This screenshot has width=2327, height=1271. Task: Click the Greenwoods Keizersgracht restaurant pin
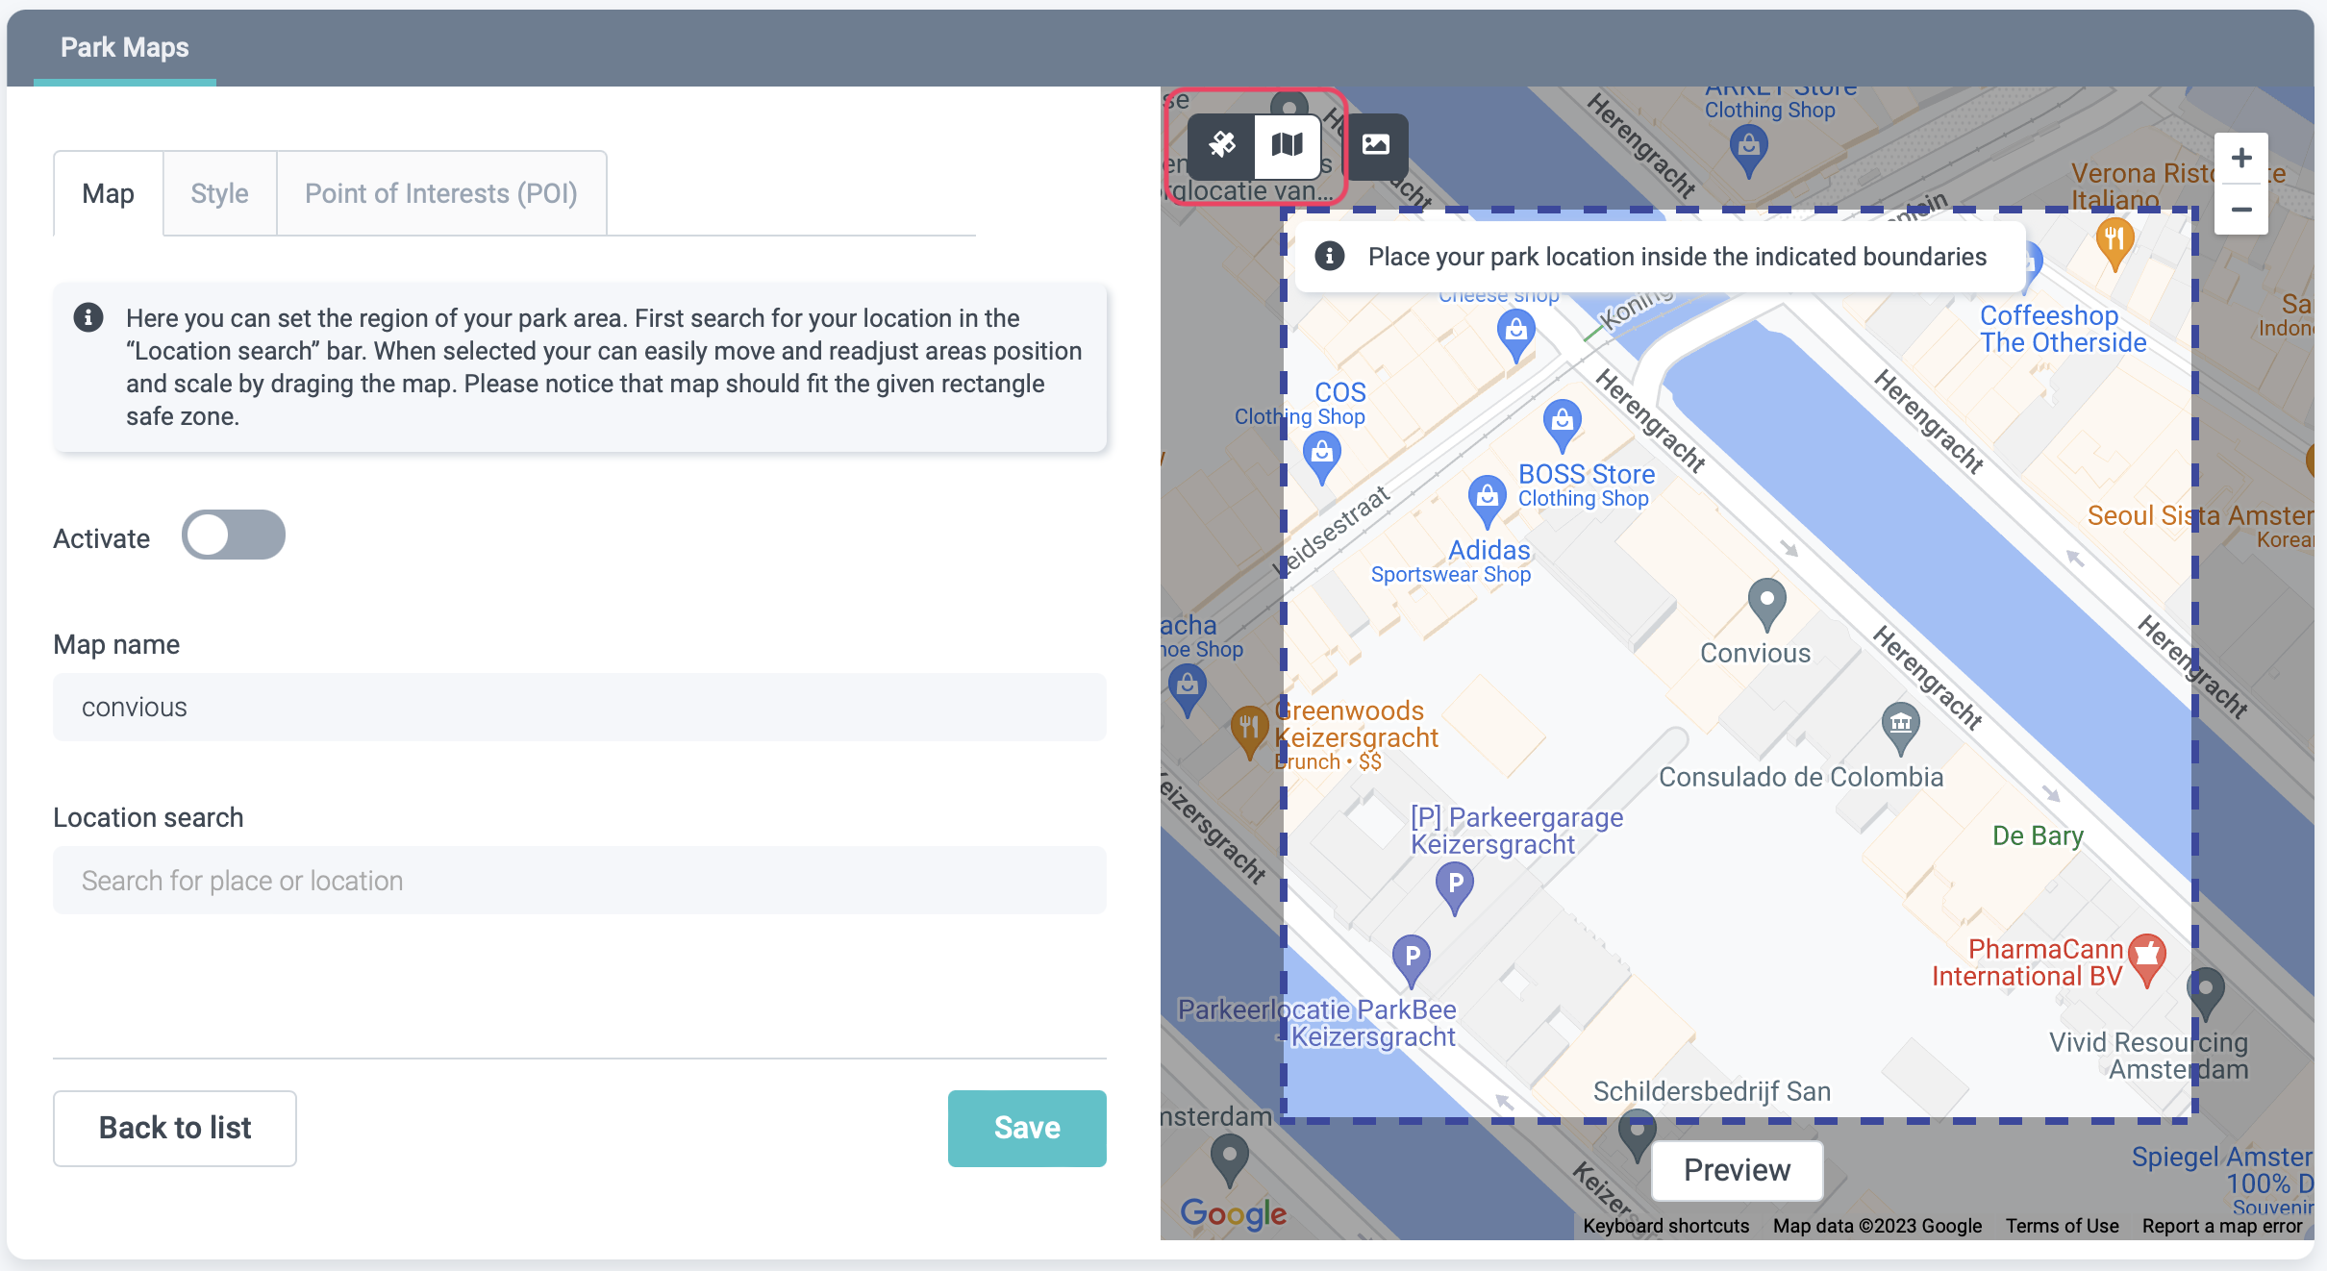(x=1249, y=733)
